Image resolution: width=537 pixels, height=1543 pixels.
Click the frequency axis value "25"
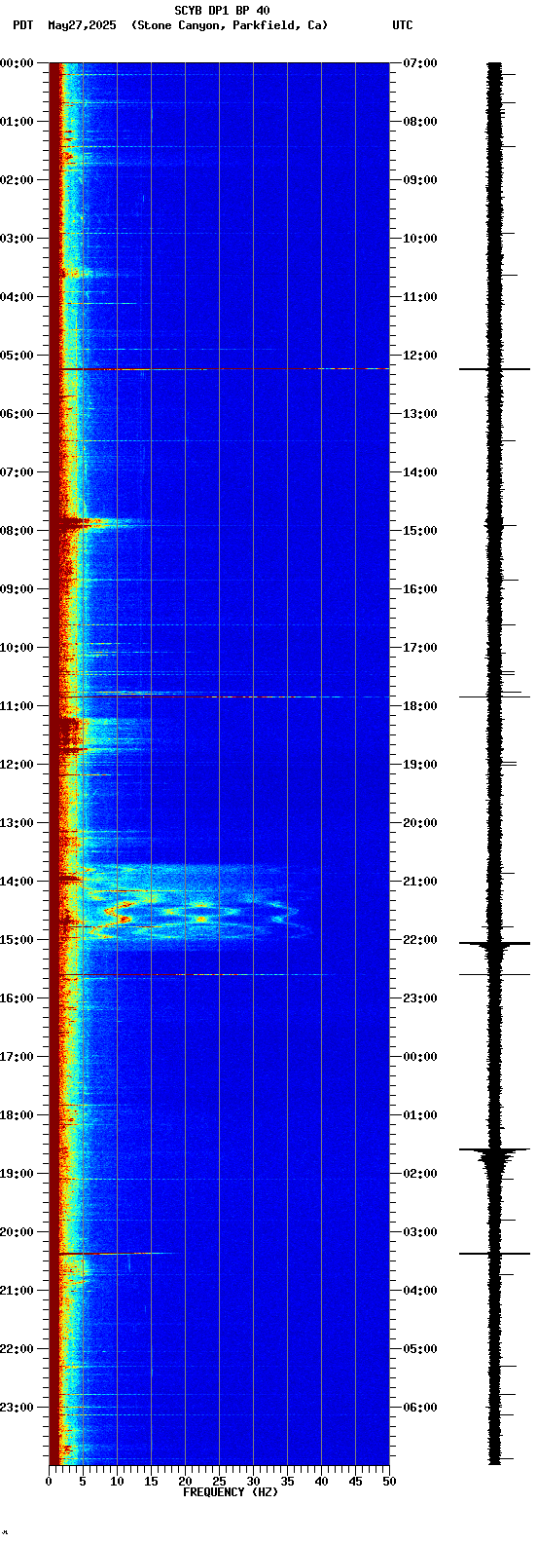[219, 1482]
